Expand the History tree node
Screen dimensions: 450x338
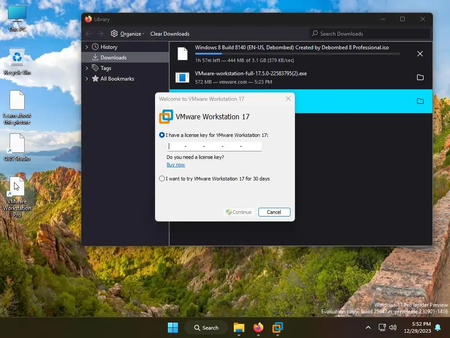(87, 47)
